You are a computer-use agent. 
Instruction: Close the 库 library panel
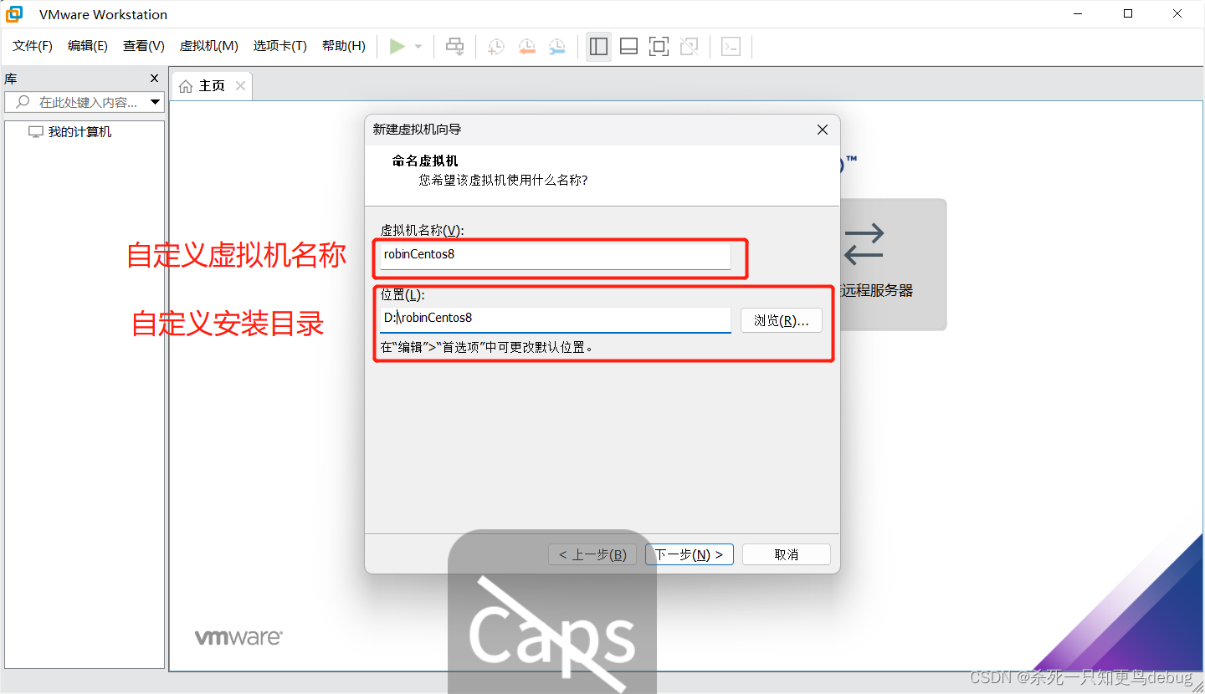click(x=154, y=79)
